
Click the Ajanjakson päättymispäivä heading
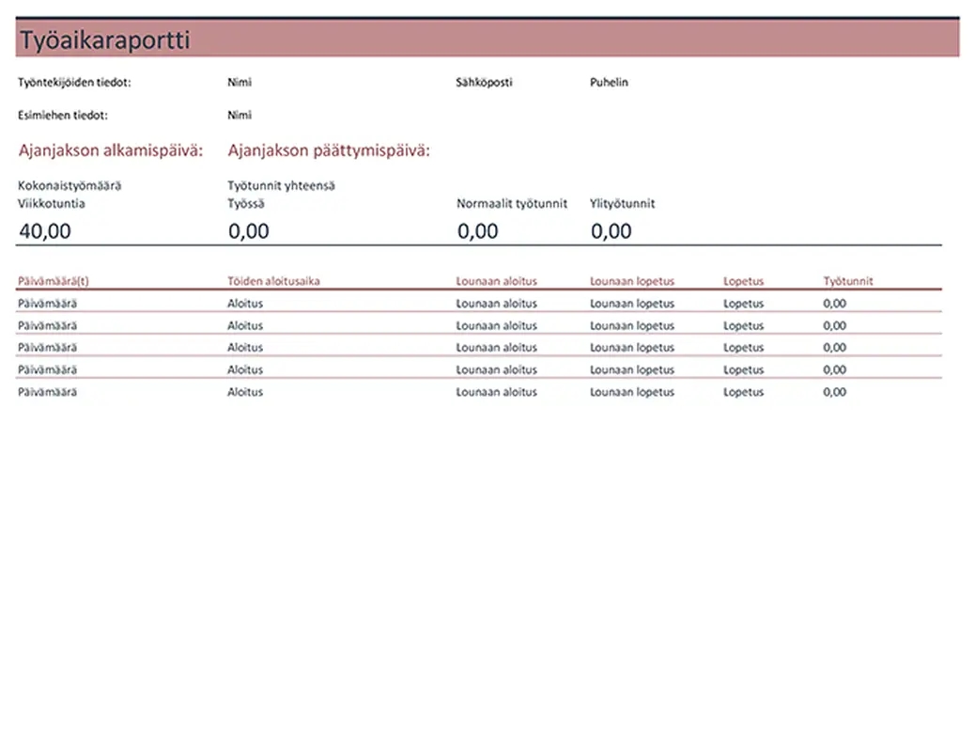point(329,150)
